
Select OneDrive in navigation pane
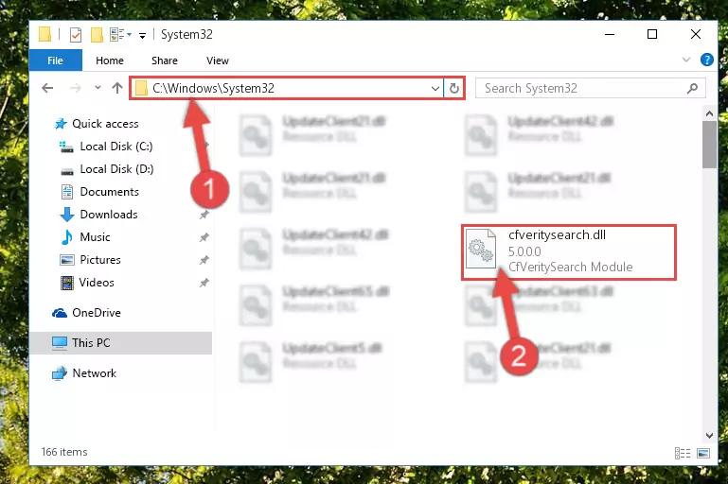point(97,313)
